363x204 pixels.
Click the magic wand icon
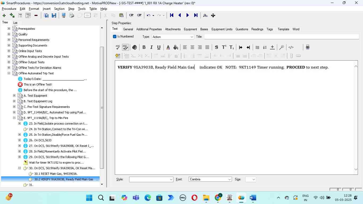[x=282, y=47]
